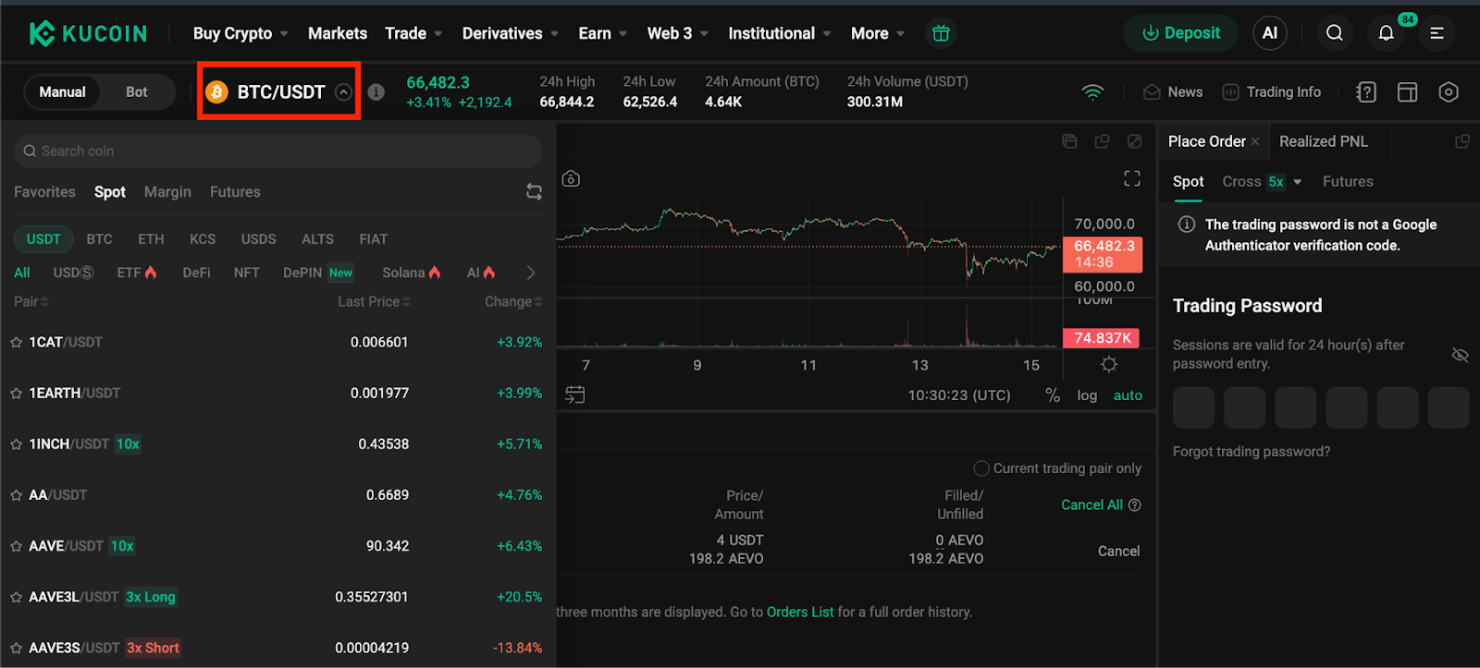Click Forgot trading password link
The width and height of the screenshot is (1480, 668).
(1251, 452)
